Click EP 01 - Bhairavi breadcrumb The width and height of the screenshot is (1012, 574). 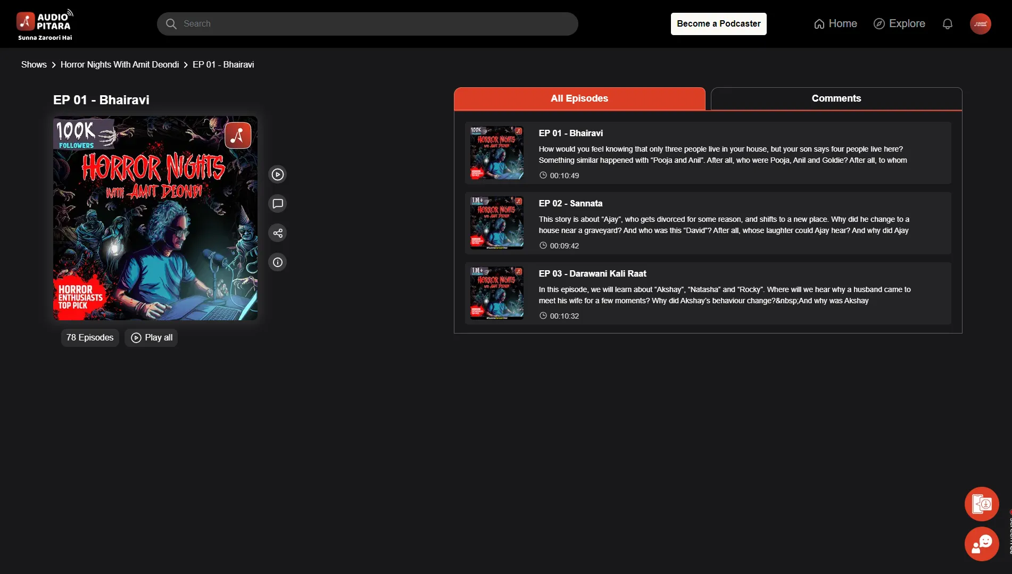click(223, 64)
